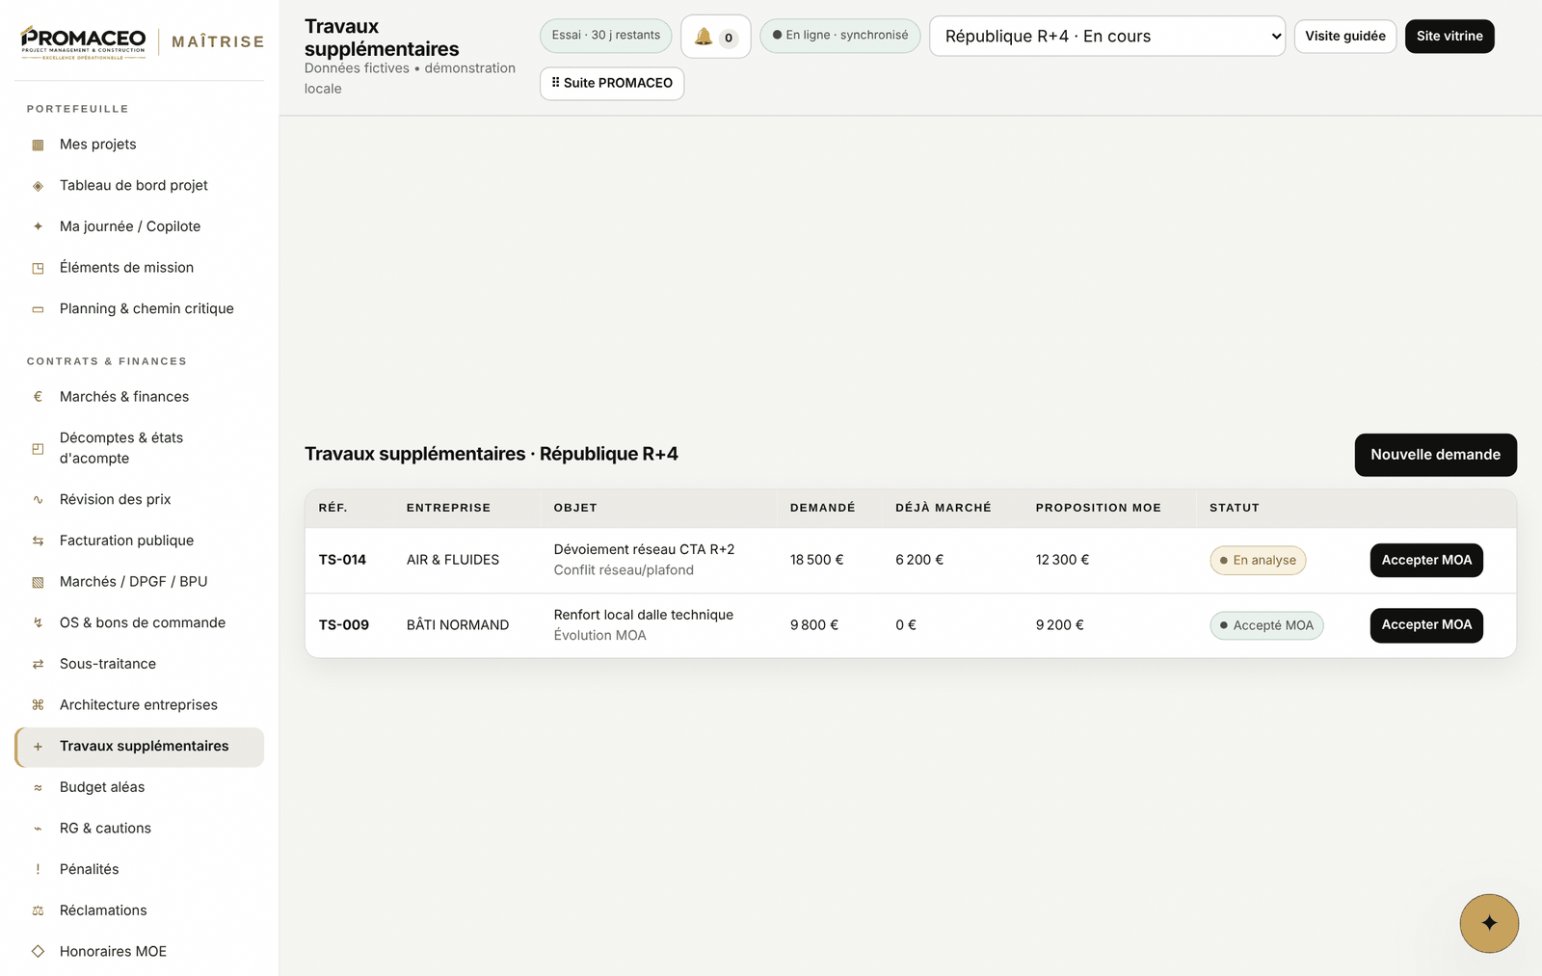Click the Ma journée / Copilote sparkle icon
Viewport: 1542px width, 976px height.
39,226
